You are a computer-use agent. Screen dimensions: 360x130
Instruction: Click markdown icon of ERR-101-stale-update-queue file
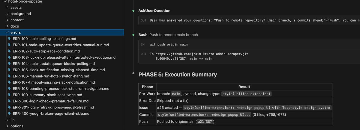click(10, 45)
